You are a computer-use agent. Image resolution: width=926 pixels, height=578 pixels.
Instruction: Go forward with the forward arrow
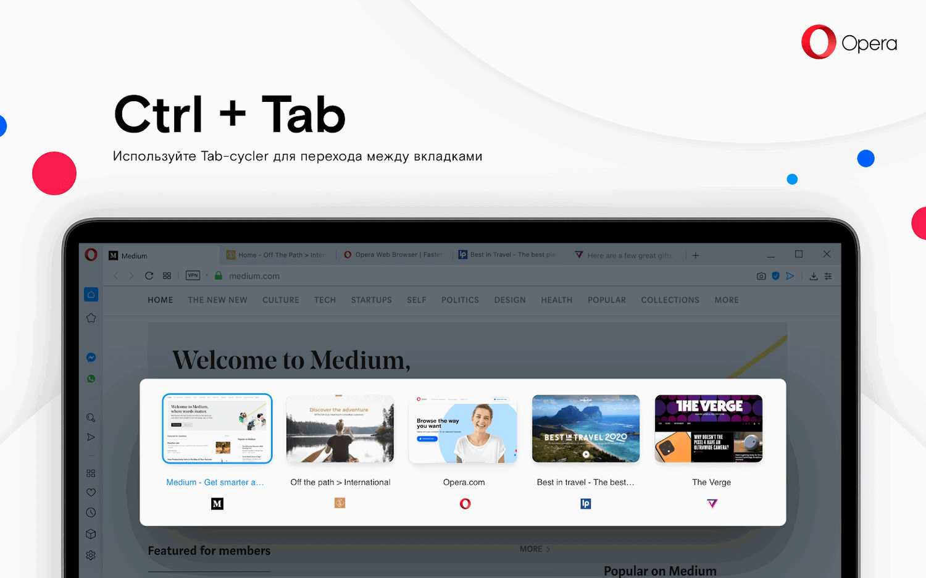click(131, 276)
